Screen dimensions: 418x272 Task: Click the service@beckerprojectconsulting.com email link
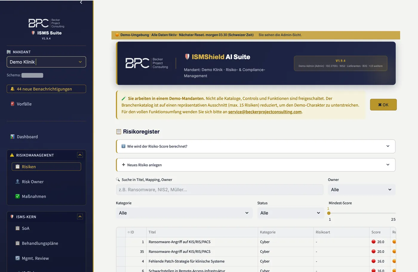[265, 112]
